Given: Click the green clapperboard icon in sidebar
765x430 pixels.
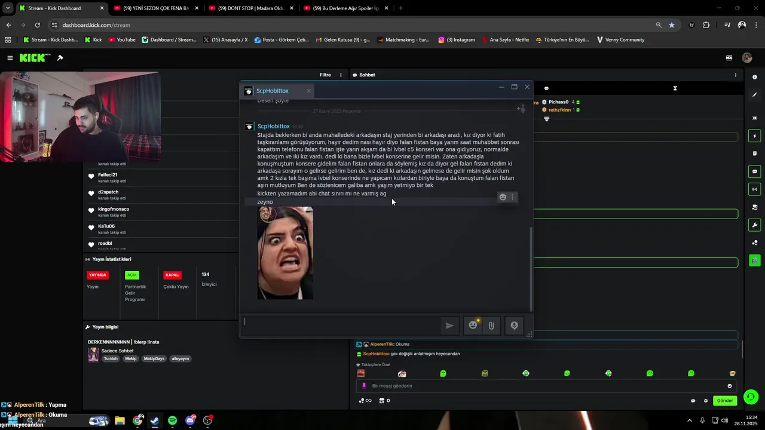Looking at the screenshot, I should [x=755, y=260].
